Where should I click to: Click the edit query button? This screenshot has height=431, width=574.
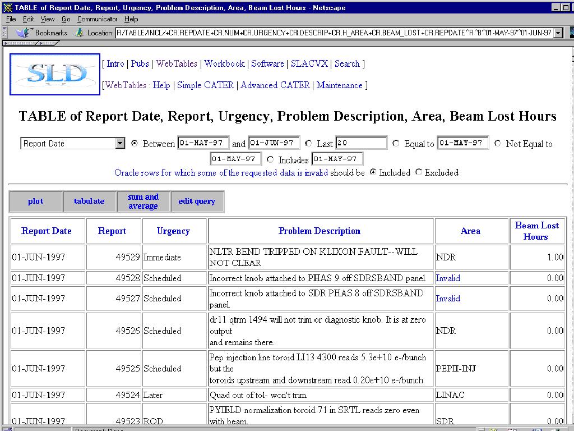point(197,201)
